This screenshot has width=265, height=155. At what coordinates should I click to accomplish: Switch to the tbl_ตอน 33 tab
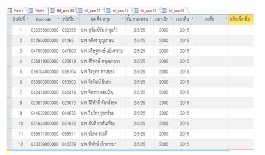pyautogui.click(x=146, y=11)
